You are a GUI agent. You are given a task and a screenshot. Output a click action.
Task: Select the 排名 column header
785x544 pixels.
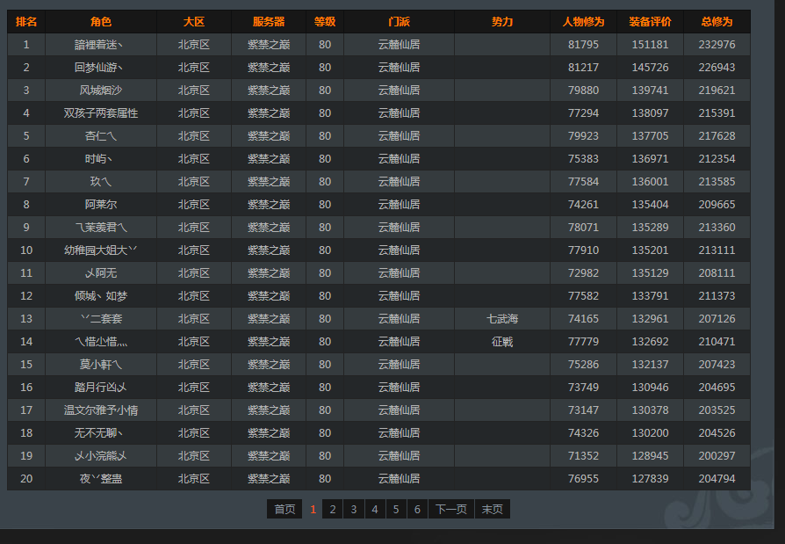(26, 22)
